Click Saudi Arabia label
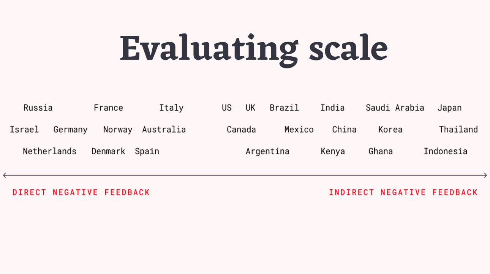The width and height of the screenshot is (490, 274). (395, 108)
